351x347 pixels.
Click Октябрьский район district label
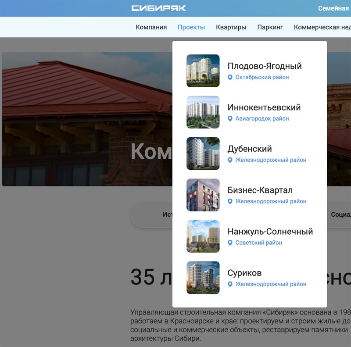(262, 77)
